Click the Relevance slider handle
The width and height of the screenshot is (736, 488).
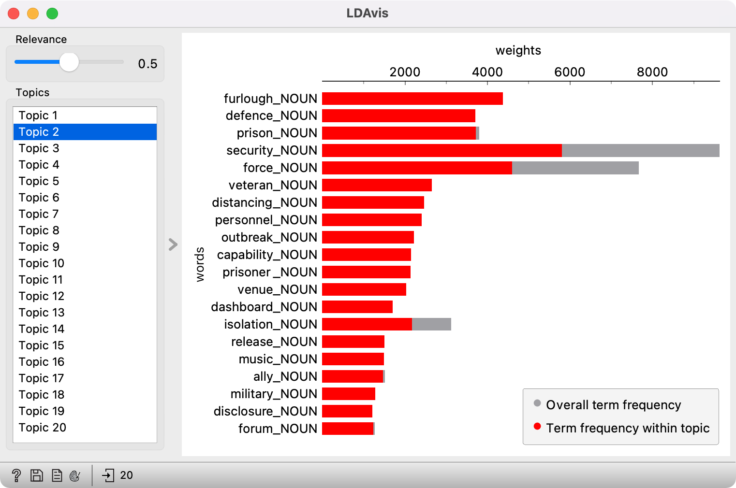coord(69,62)
